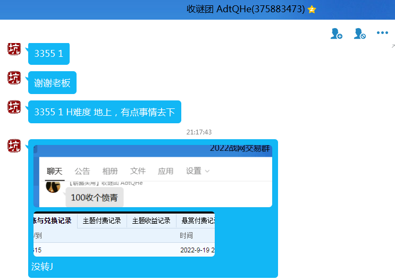Click the block user icon
This screenshot has width=395, height=280.
359,34
